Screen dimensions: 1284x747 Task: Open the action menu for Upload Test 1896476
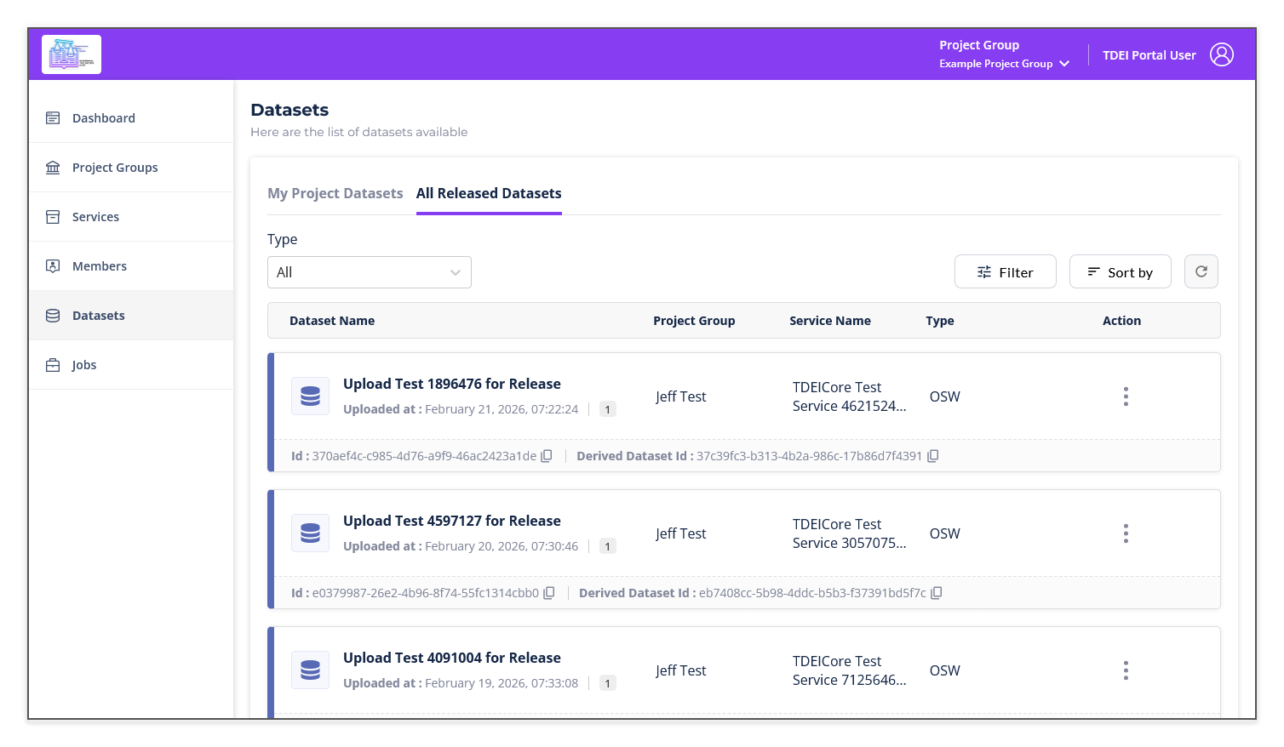[x=1126, y=396]
